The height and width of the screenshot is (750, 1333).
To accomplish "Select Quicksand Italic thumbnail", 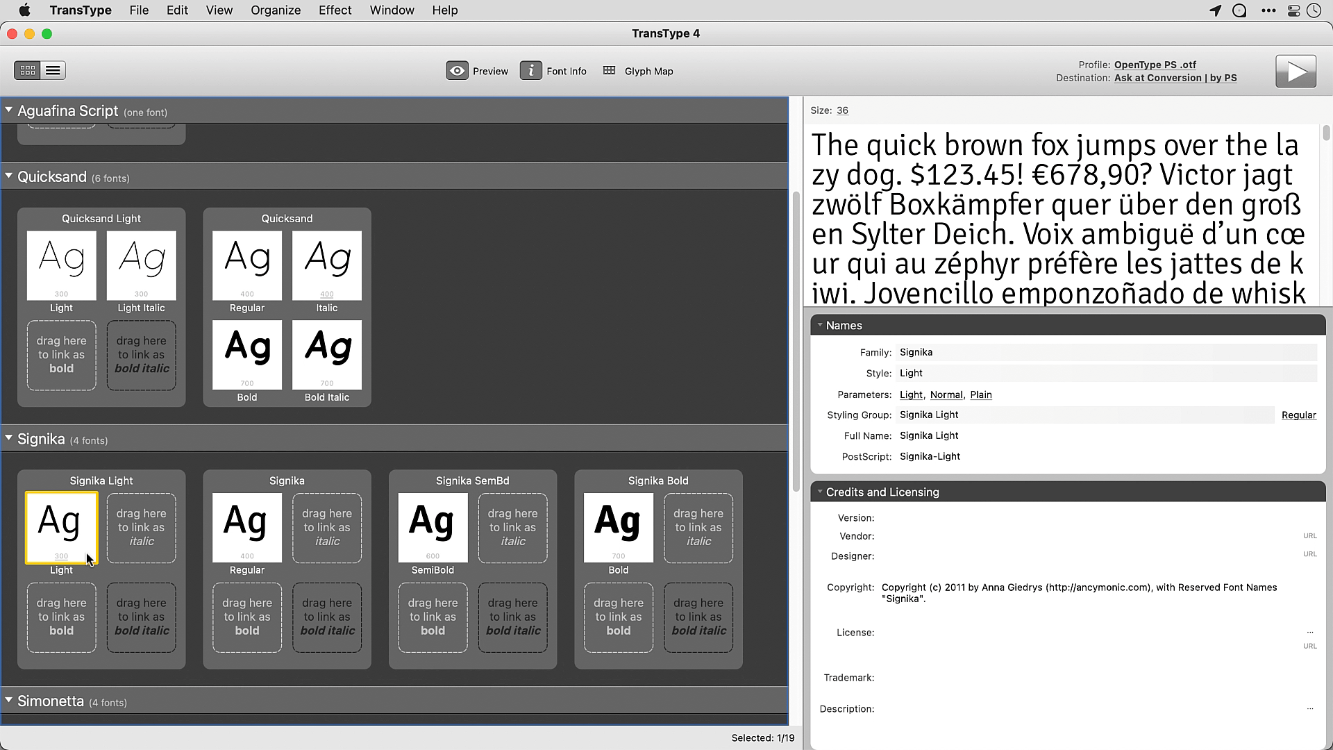I will point(327,265).
